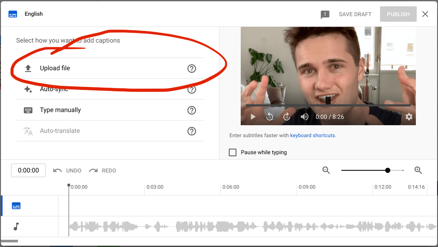Zoom out of the timeline with the magnifier

point(326,170)
